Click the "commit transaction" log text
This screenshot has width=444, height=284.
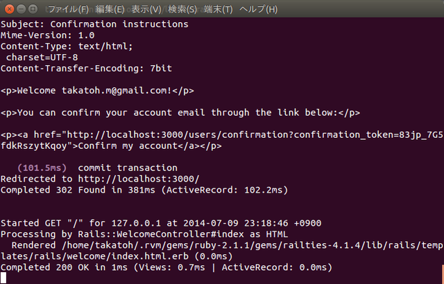click(x=128, y=168)
